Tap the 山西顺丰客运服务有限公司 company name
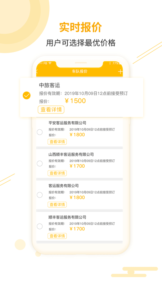The height and width of the screenshot is (289, 162). tap(71, 154)
